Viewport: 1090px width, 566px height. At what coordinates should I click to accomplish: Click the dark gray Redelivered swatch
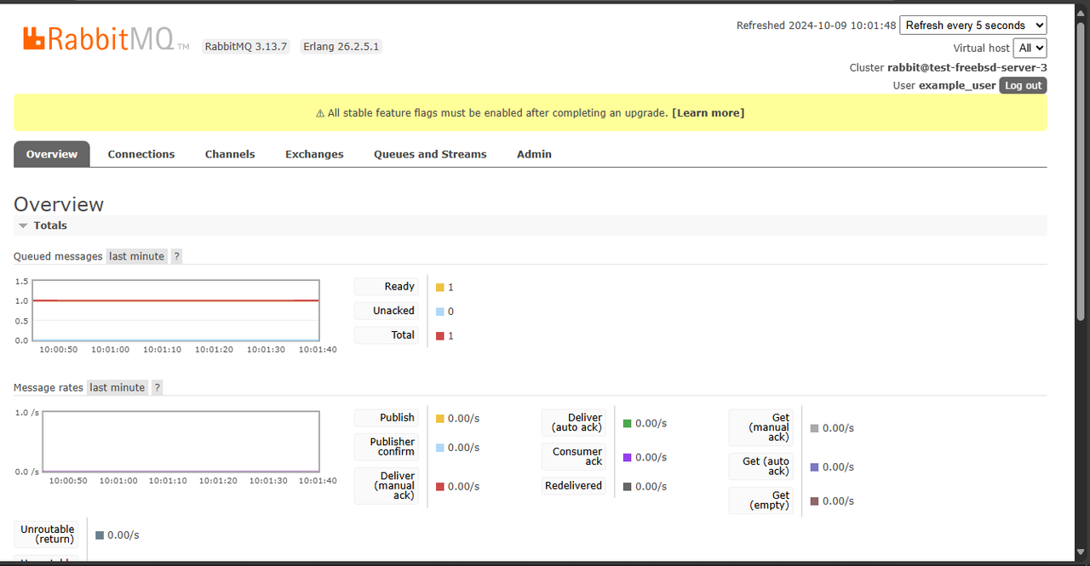pyautogui.click(x=628, y=487)
